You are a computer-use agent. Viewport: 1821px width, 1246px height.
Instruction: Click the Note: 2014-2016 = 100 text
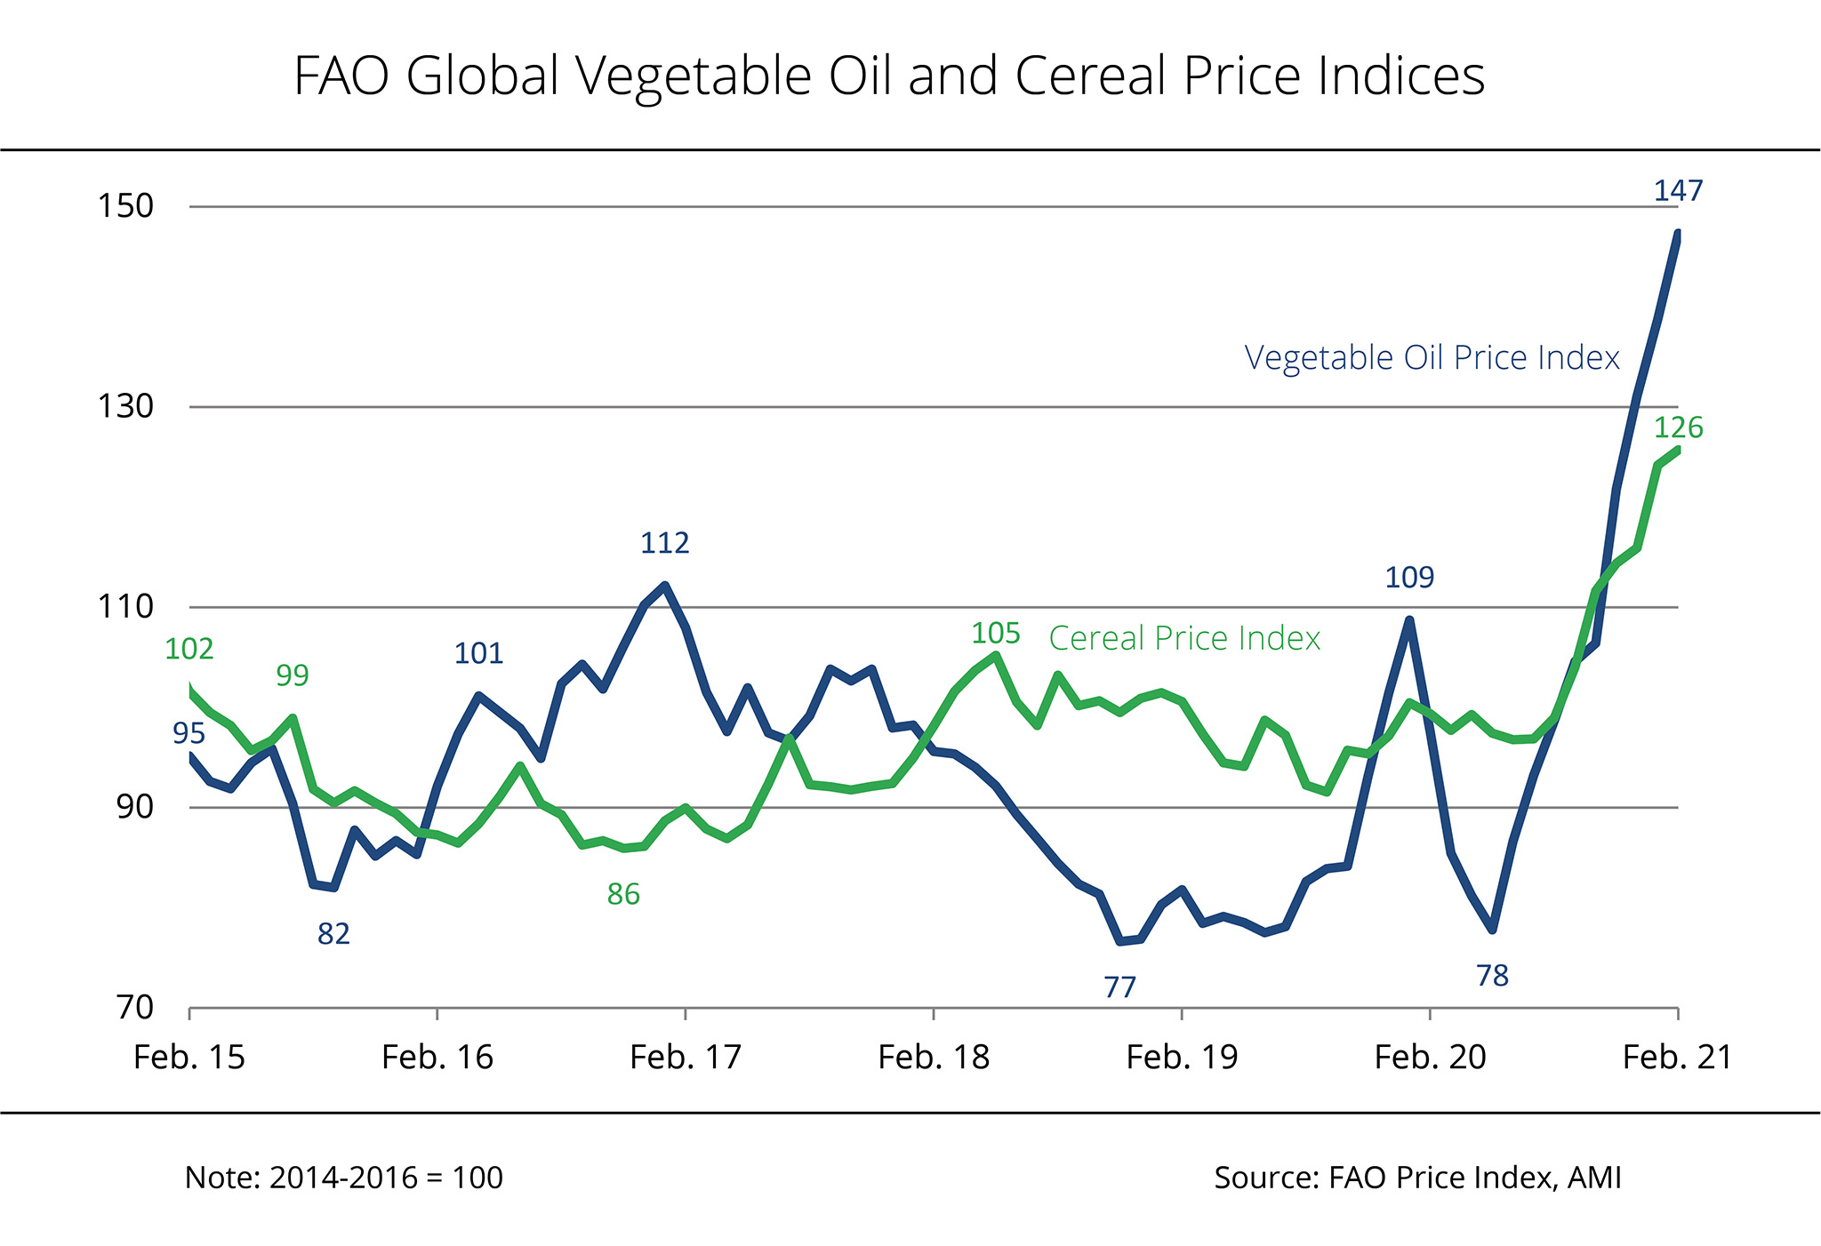tap(343, 1178)
